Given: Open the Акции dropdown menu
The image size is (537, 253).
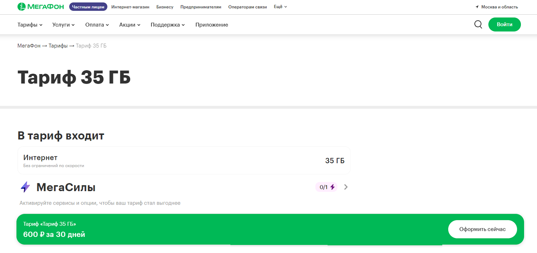Looking at the screenshot, I should click(130, 25).
